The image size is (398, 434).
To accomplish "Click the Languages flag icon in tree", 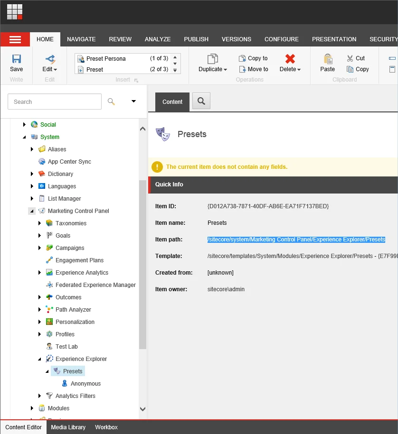I will coord(42,186).
